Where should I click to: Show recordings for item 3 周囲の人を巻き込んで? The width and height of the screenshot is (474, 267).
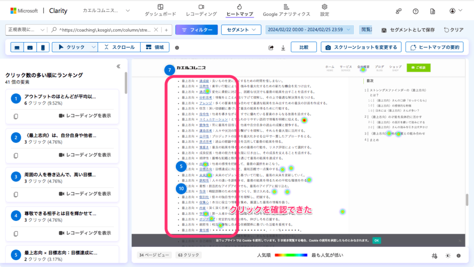click(x=85, y=194)
